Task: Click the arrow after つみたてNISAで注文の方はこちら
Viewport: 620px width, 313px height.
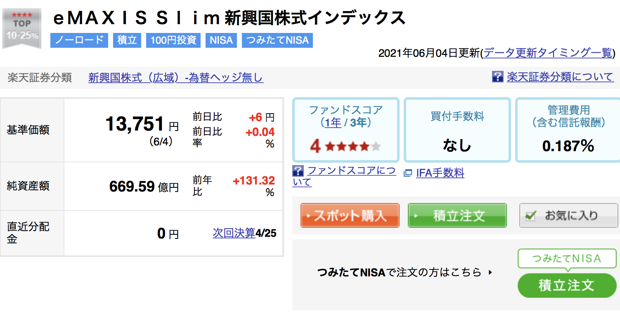Action: [490, 272]
